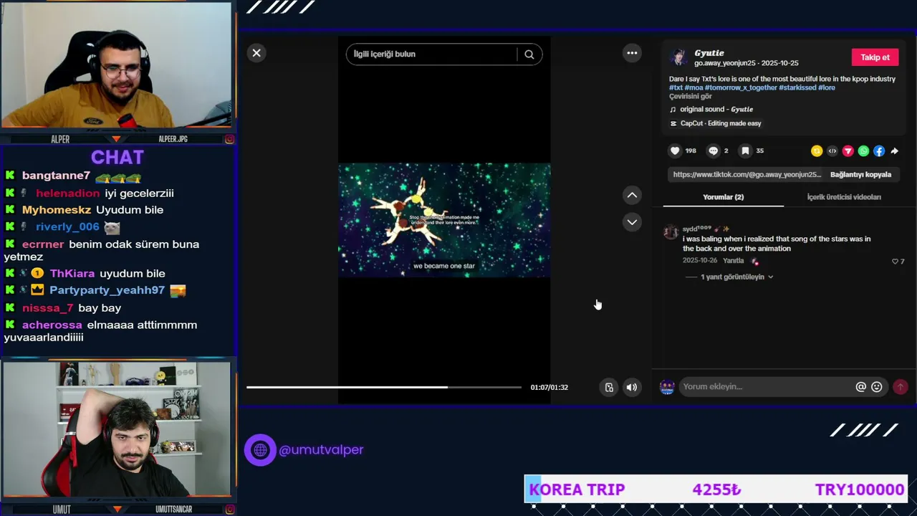Open the #lore hashtag
The width and height of the screenshot is (917, 516).
point(827,87)
